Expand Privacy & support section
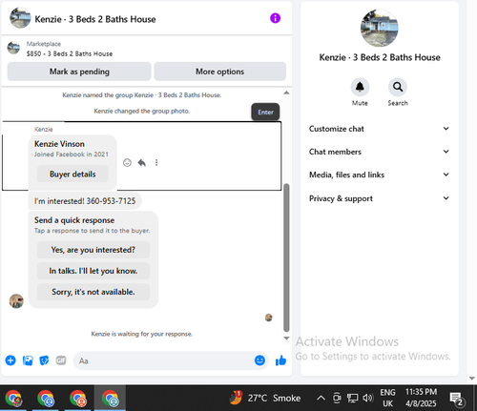The width and height of the screenshot is (477, 411). pyautogui.click(x=379, y=198)
